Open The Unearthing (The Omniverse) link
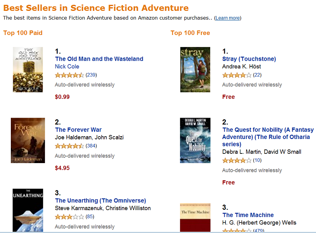The height and width of the screenshot is (233, 316). point(101,200)
